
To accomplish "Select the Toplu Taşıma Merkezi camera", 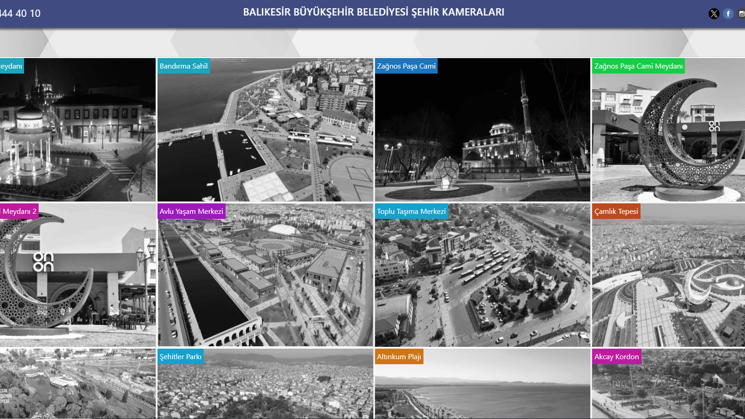I will click(483, 275).
